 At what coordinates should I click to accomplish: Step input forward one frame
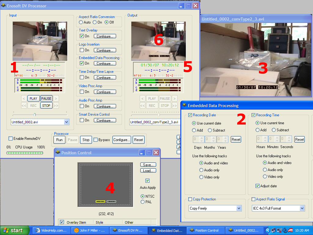coord(56,99)
